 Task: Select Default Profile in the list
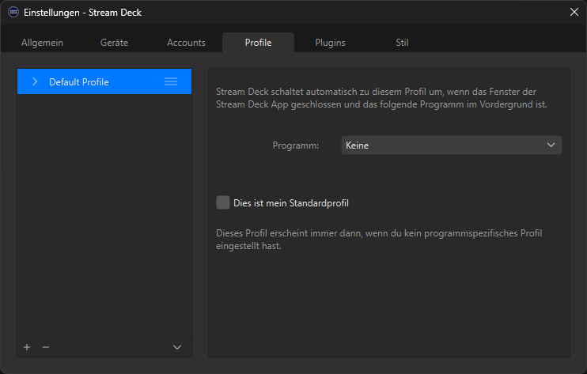[x=79, y=82]
